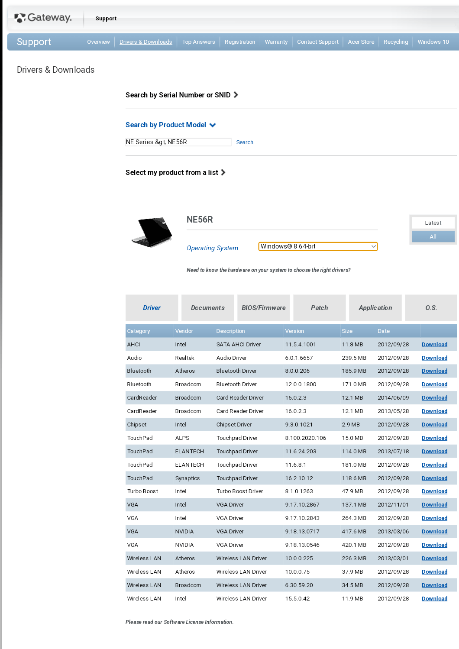
Task: Download the Realtek Audio Driver
Action: [x=435, y=358]
